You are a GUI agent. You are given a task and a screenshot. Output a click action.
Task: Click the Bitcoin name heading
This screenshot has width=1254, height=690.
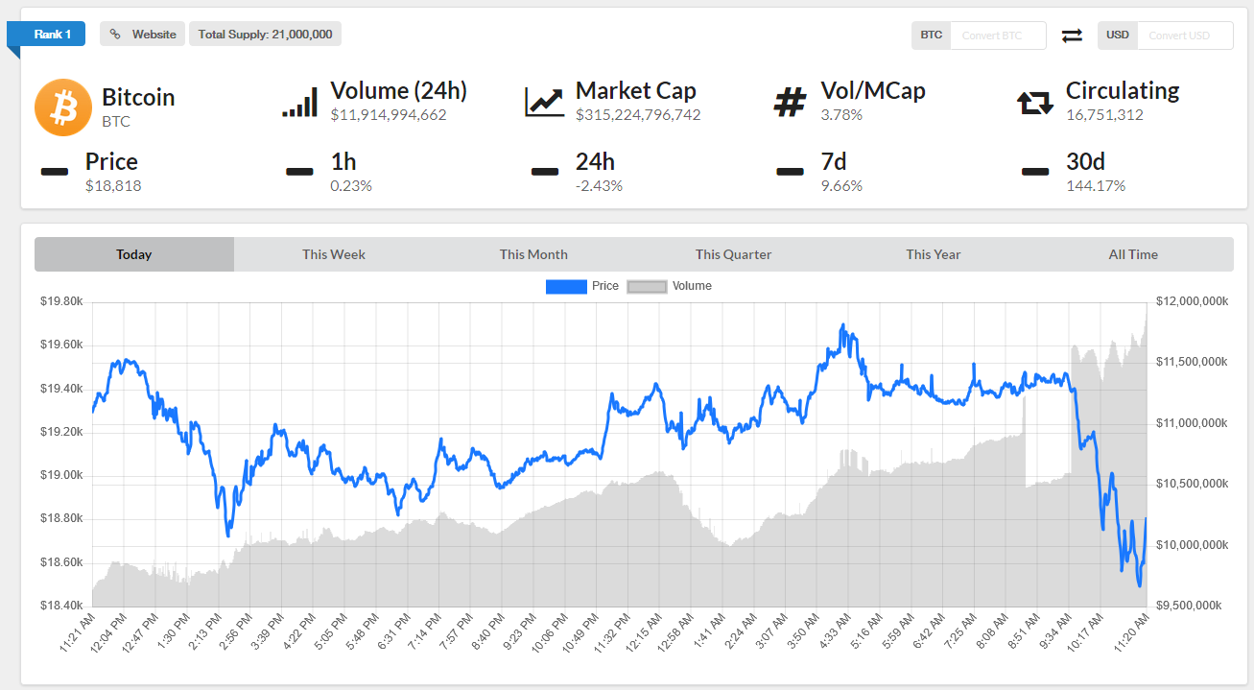138,97
